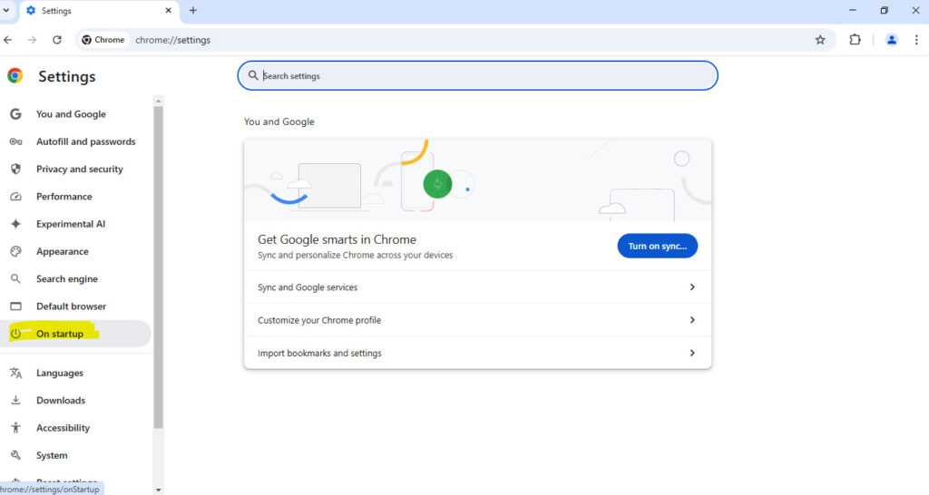Click Get Google smarts in Chrome heading
Image resolution: width=929 pixels, height=495 pixels.
tap(337, 239)
